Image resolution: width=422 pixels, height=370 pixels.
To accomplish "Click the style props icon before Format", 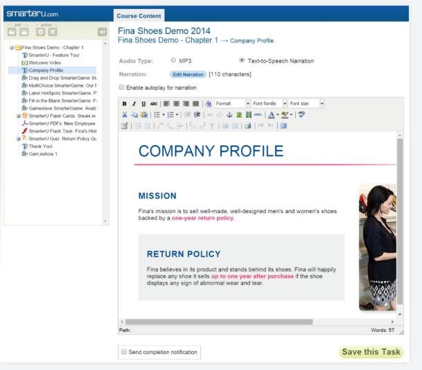I will click(209, 103).
